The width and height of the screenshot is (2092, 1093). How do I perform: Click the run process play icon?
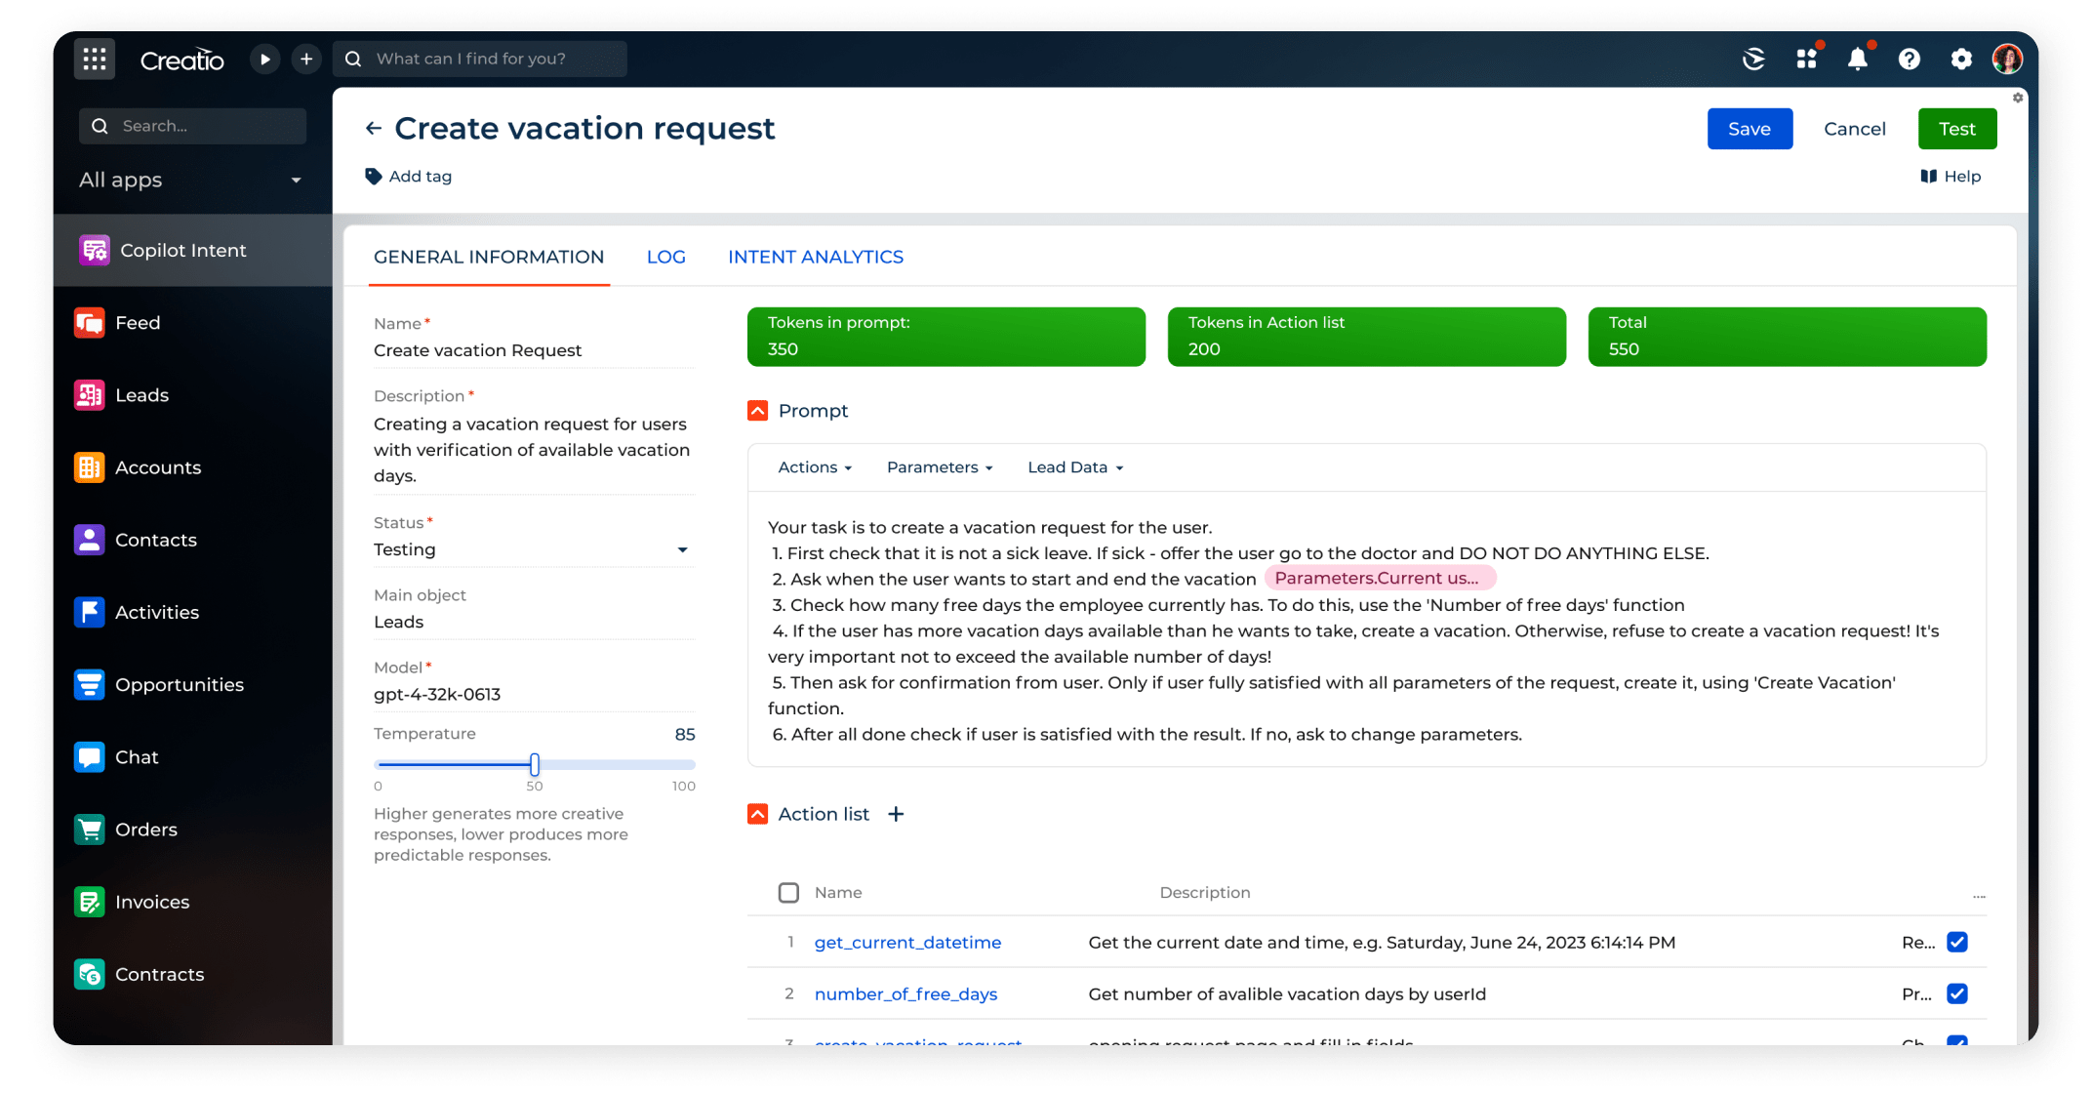[x=264, y=60]
